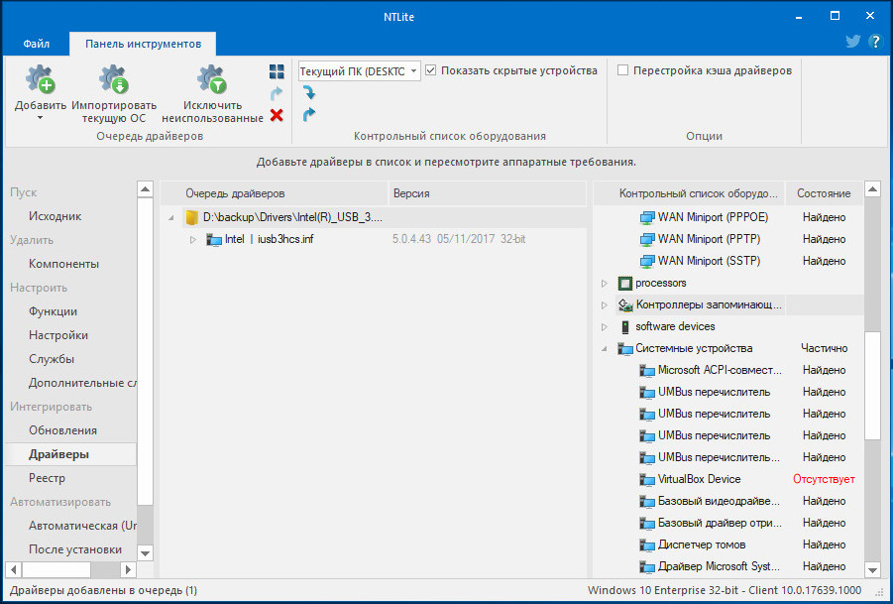Click the Контроллеры запоминающ... category icon
This screenshot has height=604, width=893.
pos(625,304)
